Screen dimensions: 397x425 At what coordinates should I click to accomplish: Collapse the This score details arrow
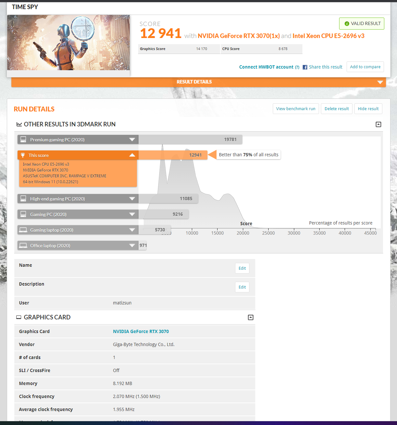pyautogui.click(x=132, y=155)
